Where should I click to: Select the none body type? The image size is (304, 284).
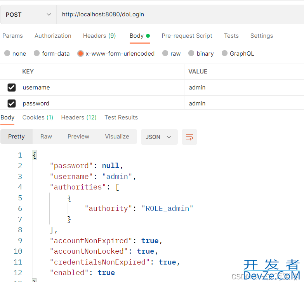(x=7, y=53)
